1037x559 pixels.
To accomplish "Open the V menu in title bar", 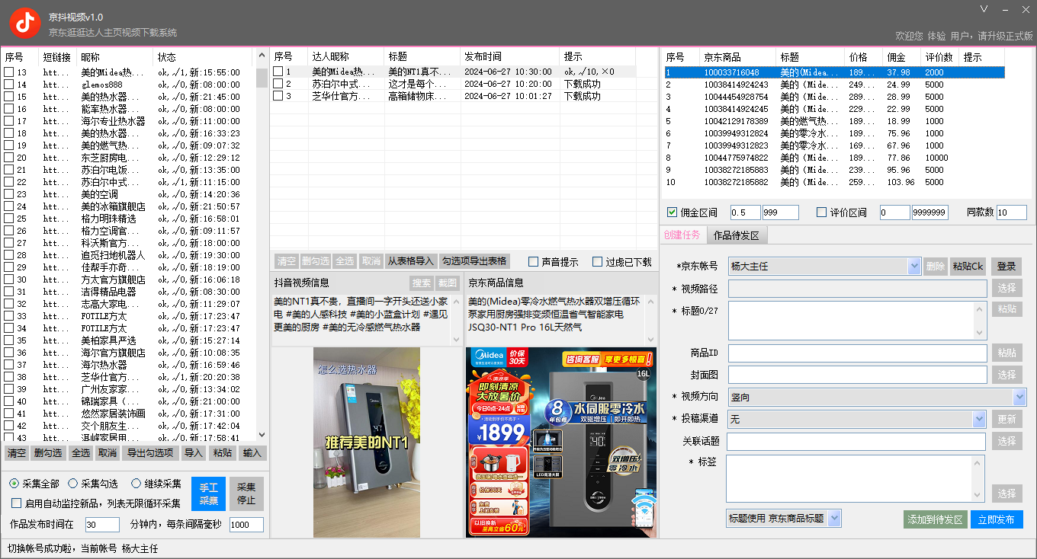I will pyautogui.click(x=984, y=9).
